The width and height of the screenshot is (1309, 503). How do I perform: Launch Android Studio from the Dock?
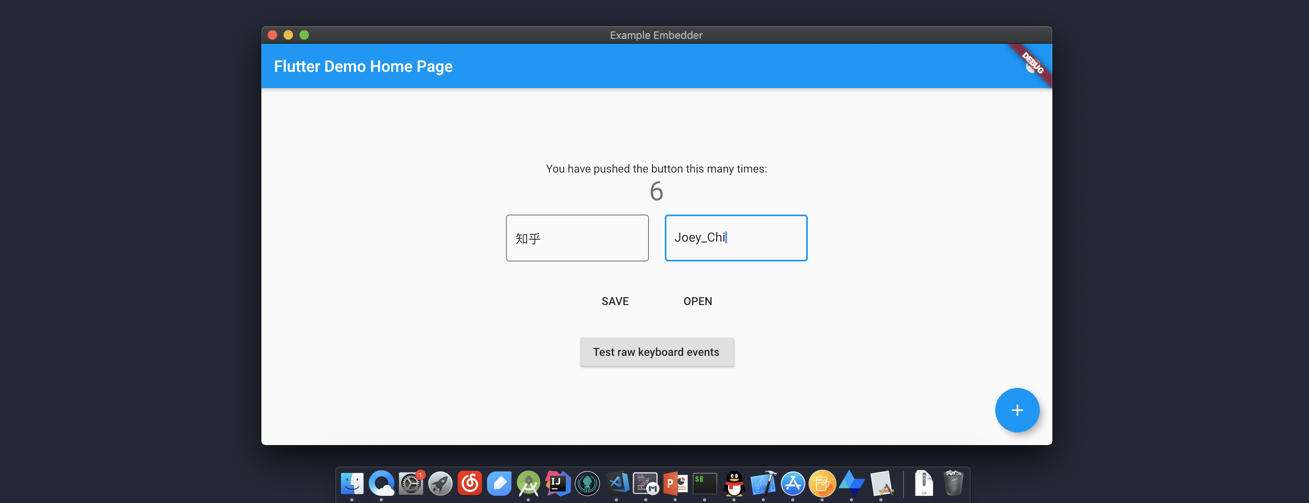(529, 484)
